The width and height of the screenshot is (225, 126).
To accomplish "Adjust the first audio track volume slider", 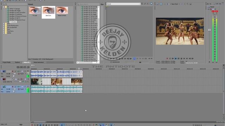I will coord(14,74).
